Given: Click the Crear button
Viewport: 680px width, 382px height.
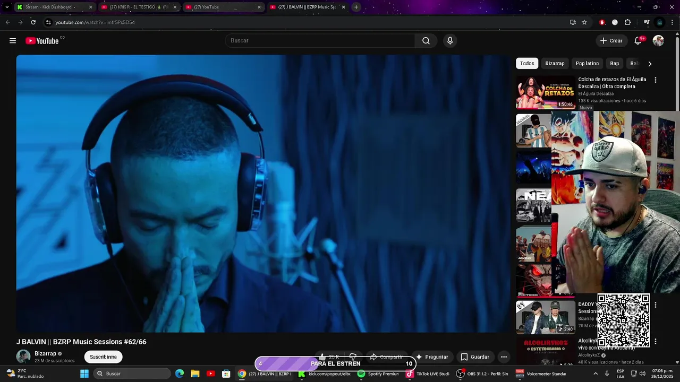Looking at the screenshot, I should click(x=611, y=41).
